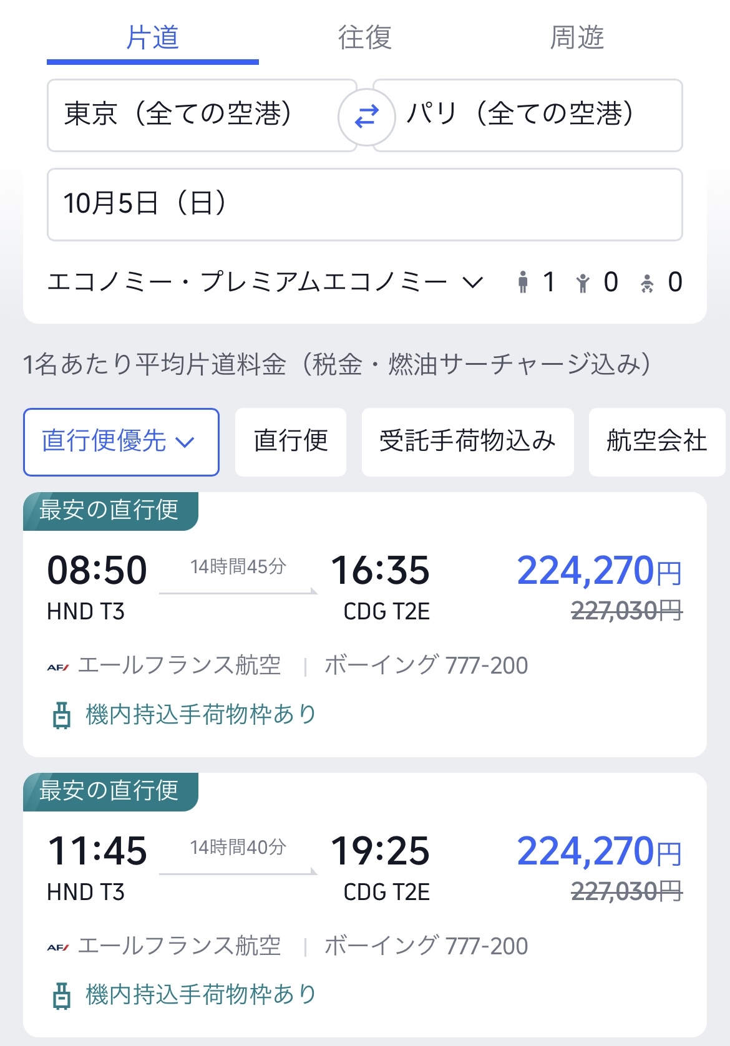Tap the infant passenger count icon

(647, 283)
